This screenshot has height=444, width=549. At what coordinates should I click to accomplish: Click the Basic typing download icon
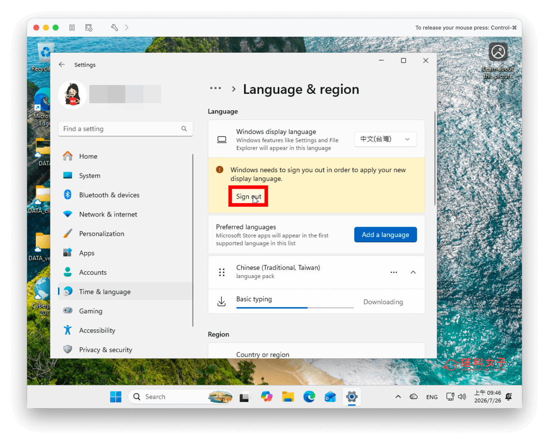click(221, 301)
